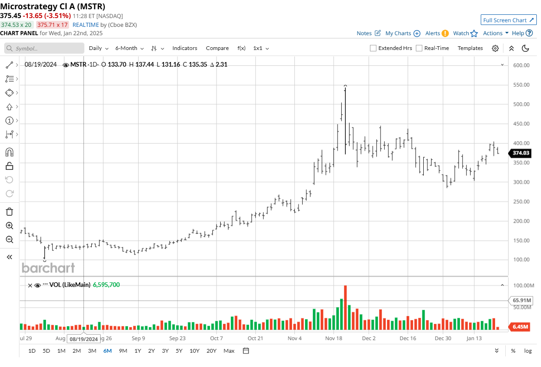Collapse the chart toolbar with double chevron
Viewport: 541px width, 367px height.
click(x=511, y=48)
